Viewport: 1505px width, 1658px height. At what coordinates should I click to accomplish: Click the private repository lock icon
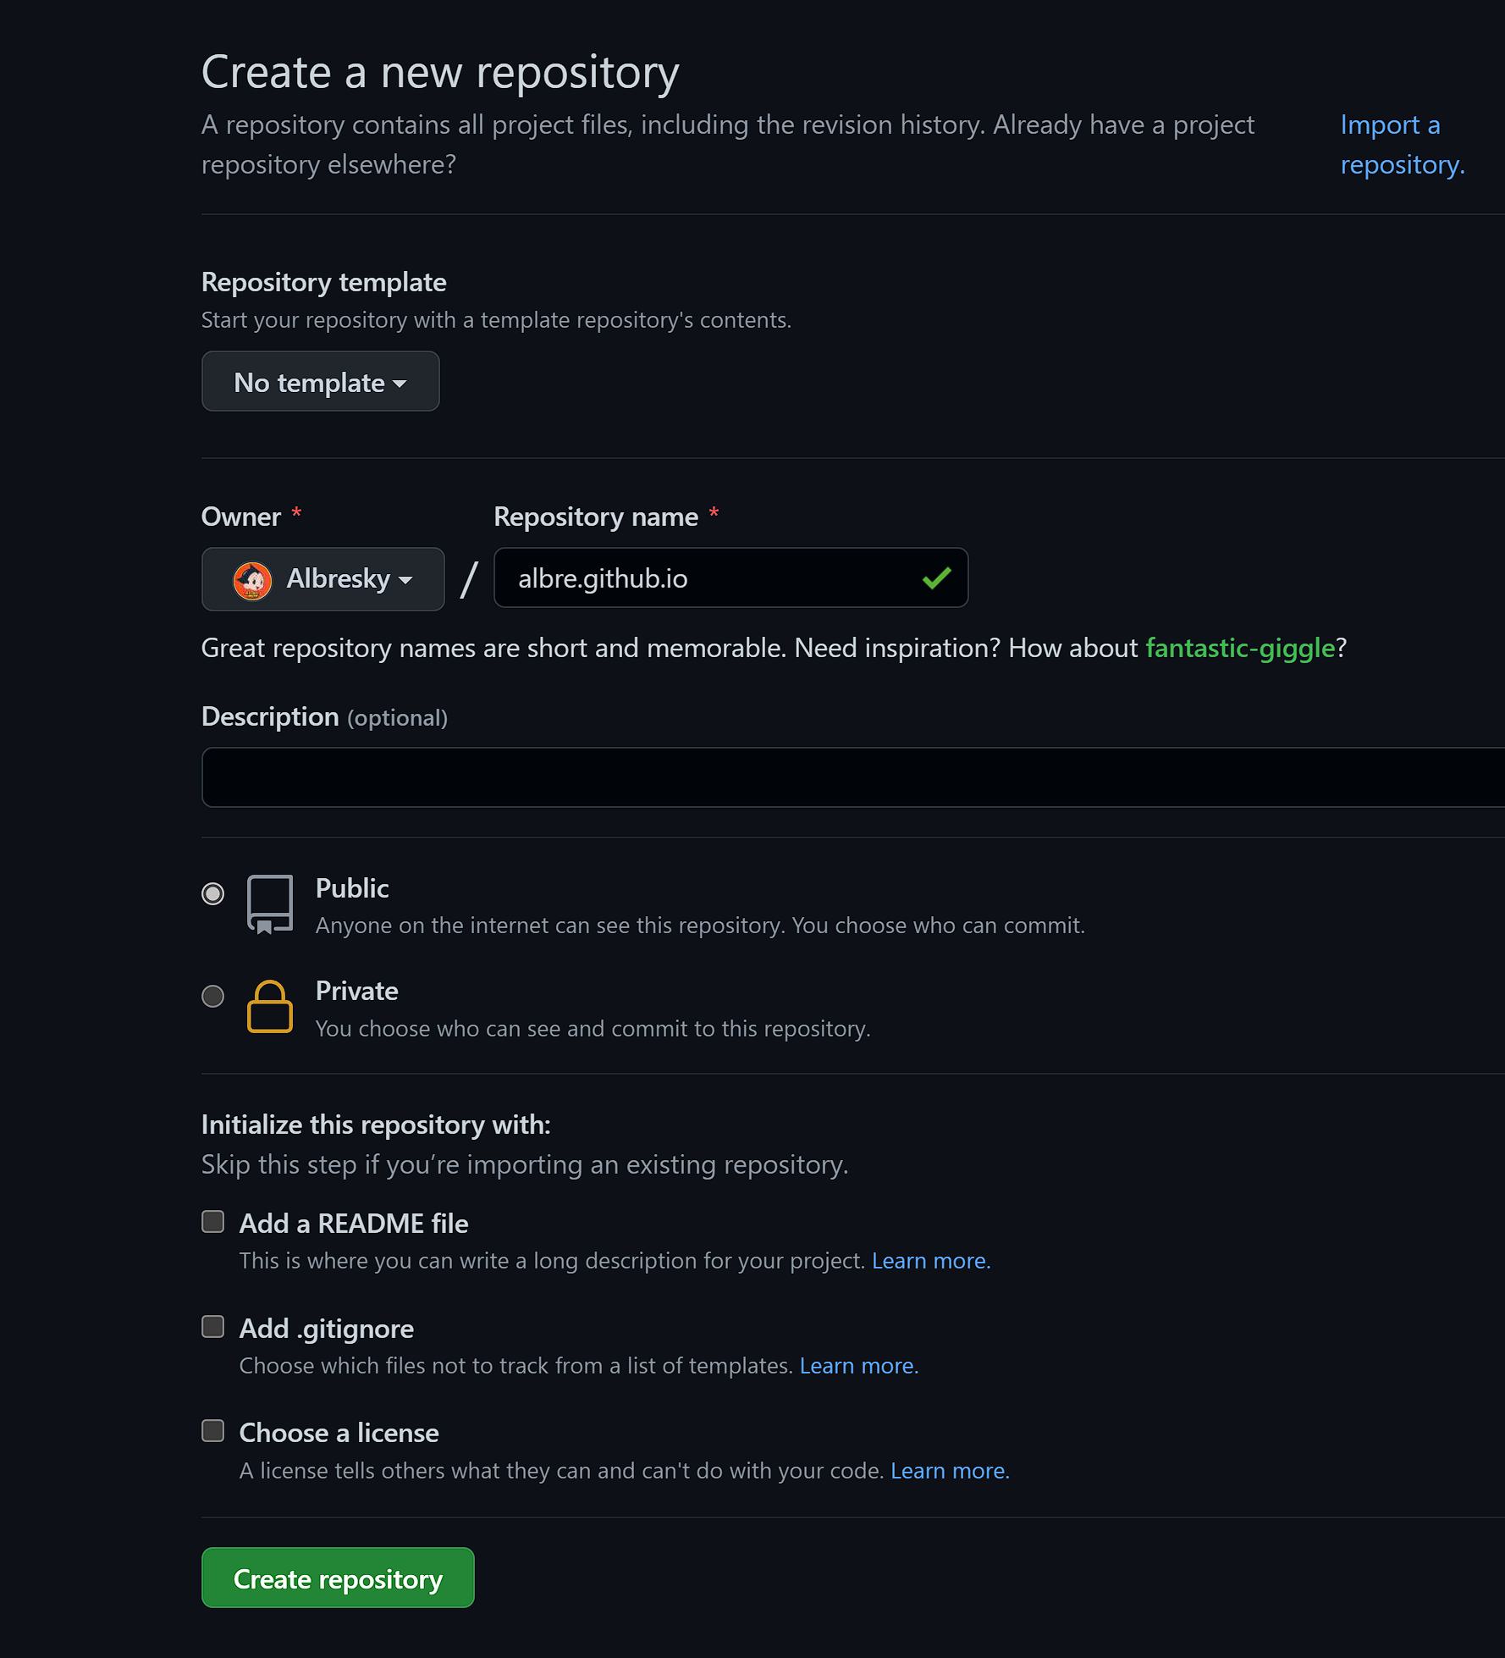tap(270, 1007)
